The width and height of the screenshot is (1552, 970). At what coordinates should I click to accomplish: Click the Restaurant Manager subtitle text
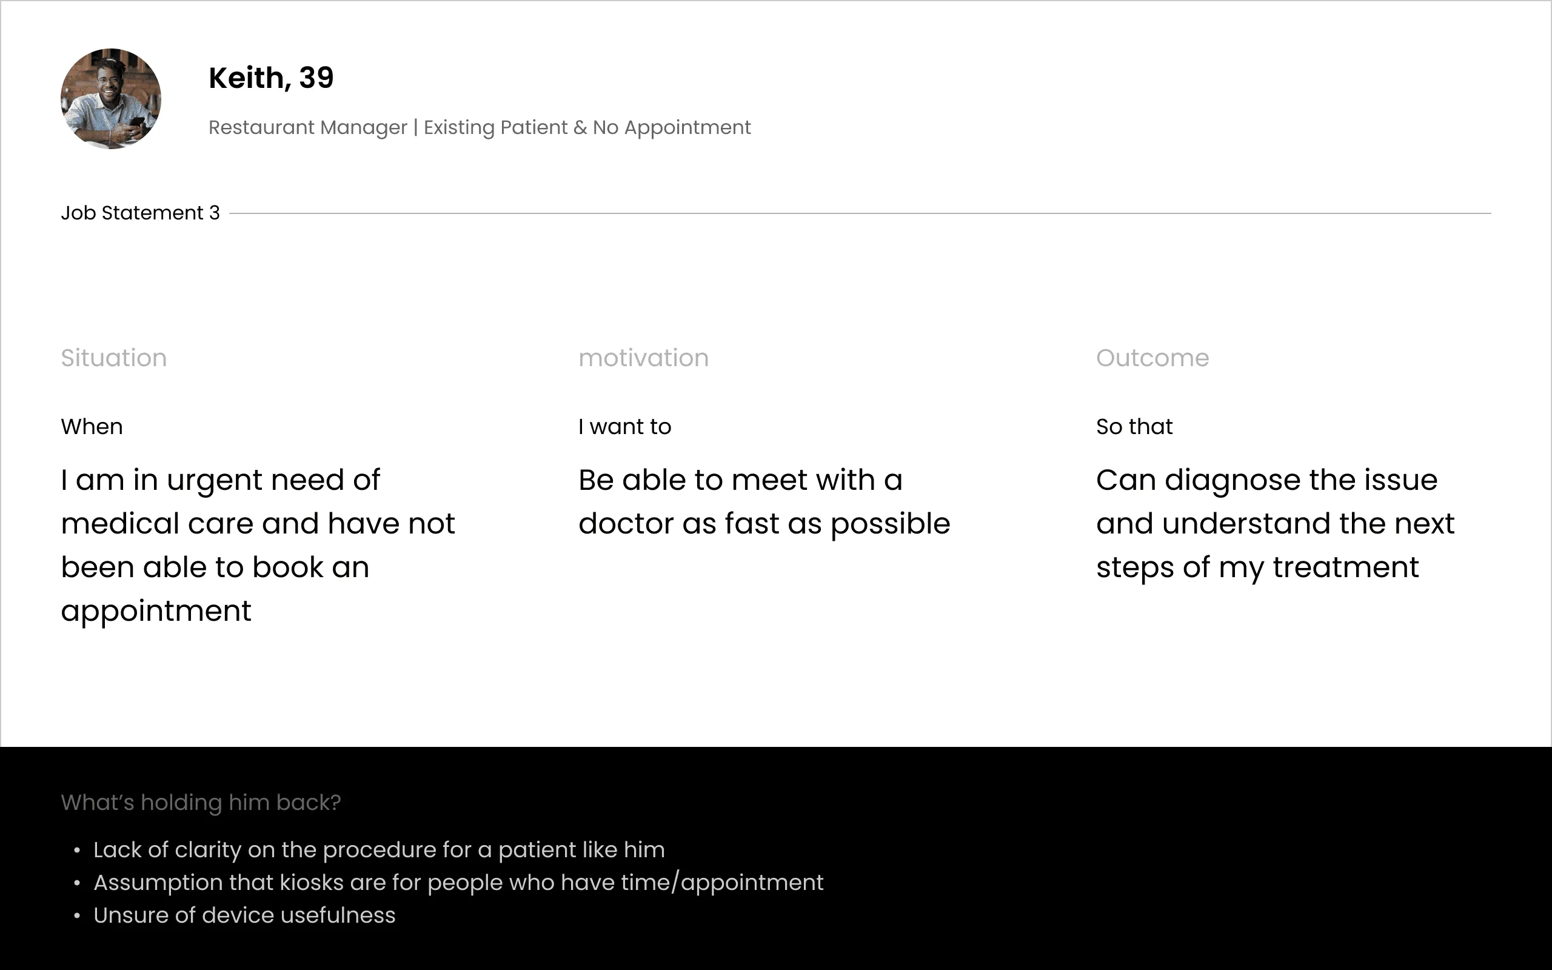point(308,127)
